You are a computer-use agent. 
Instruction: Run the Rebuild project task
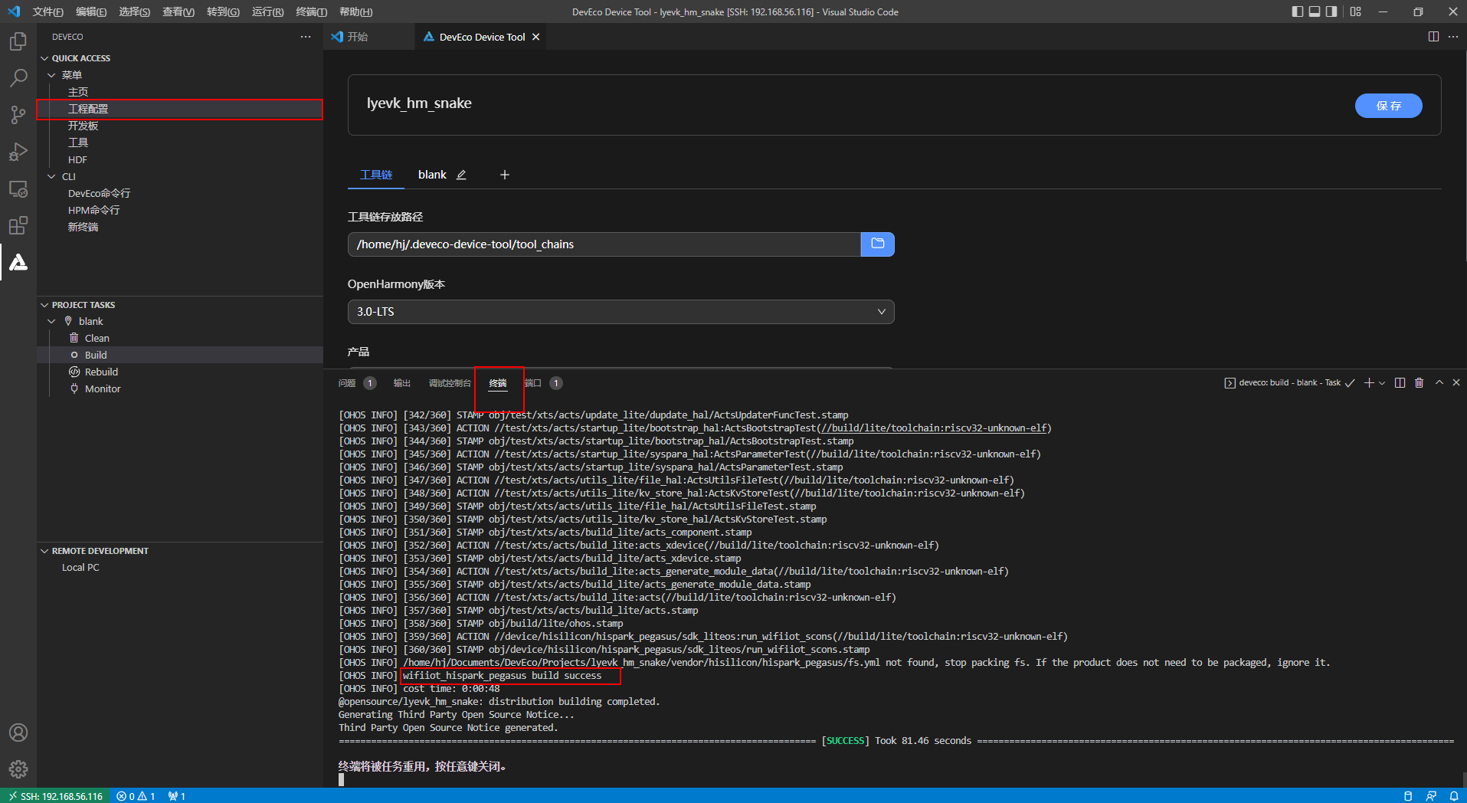point(100,372)
